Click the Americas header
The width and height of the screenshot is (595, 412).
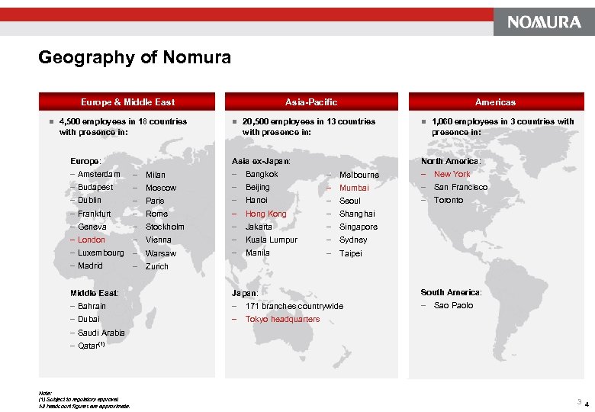coord(496,101)
